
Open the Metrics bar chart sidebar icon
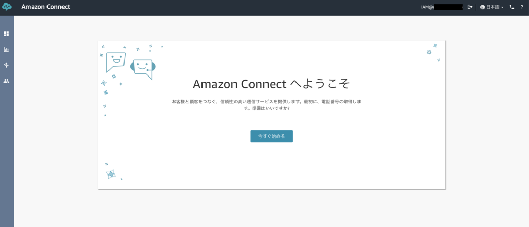coord(6,49)
